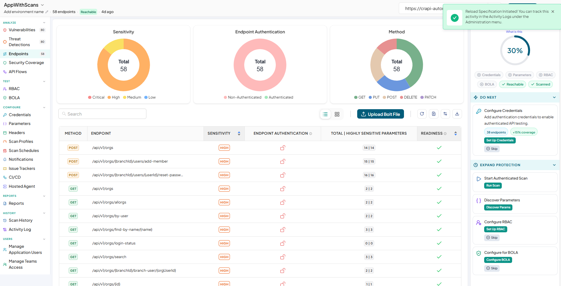Click Set Up RBAC button
561x286 pixels.
click(x=495, y=229)
